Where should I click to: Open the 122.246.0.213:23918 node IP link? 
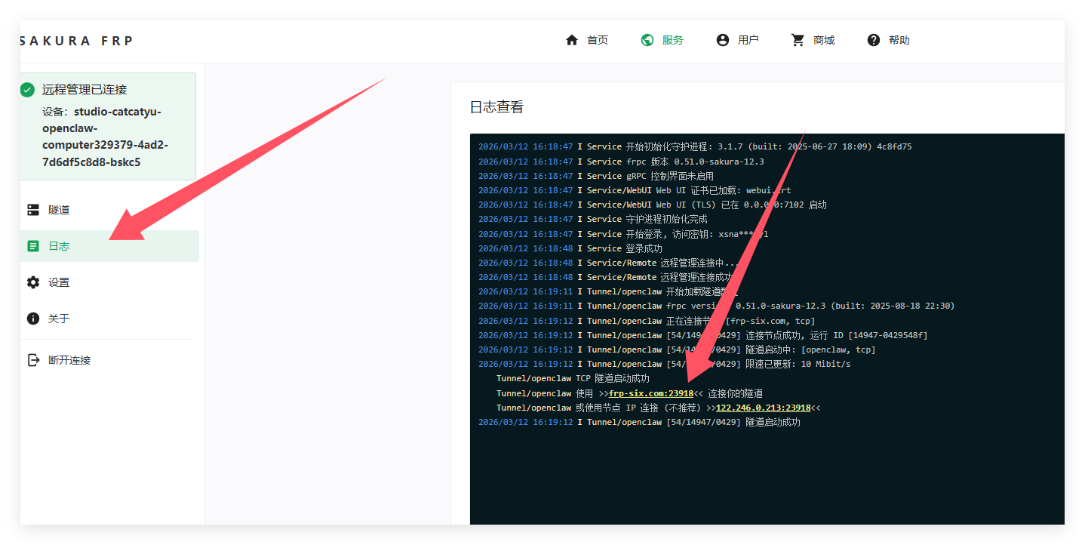point(763,408)
